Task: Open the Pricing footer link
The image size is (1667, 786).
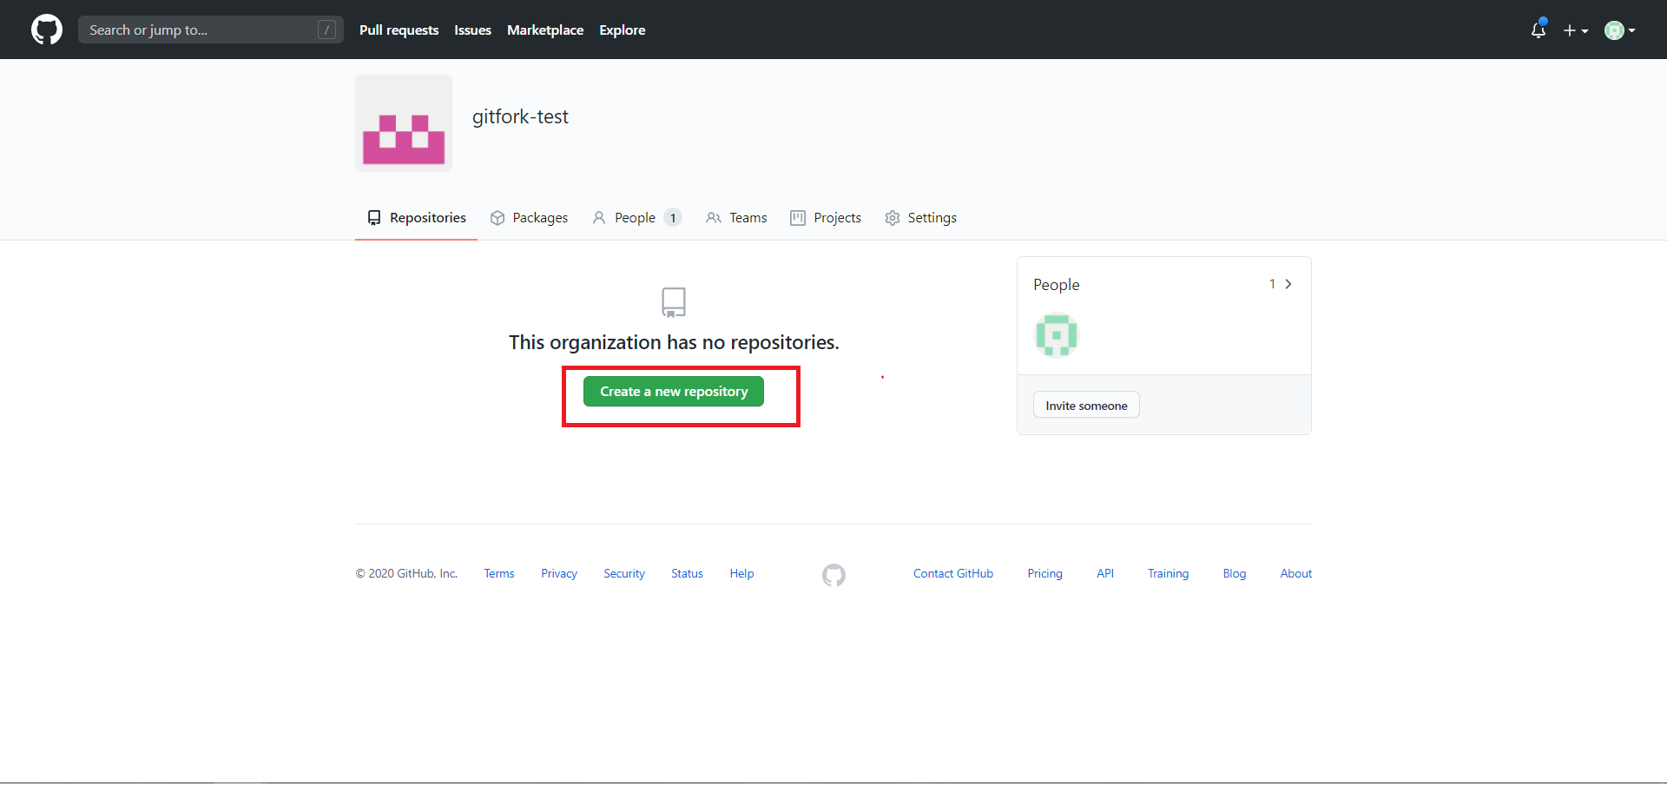Action: coord(1044,574)
